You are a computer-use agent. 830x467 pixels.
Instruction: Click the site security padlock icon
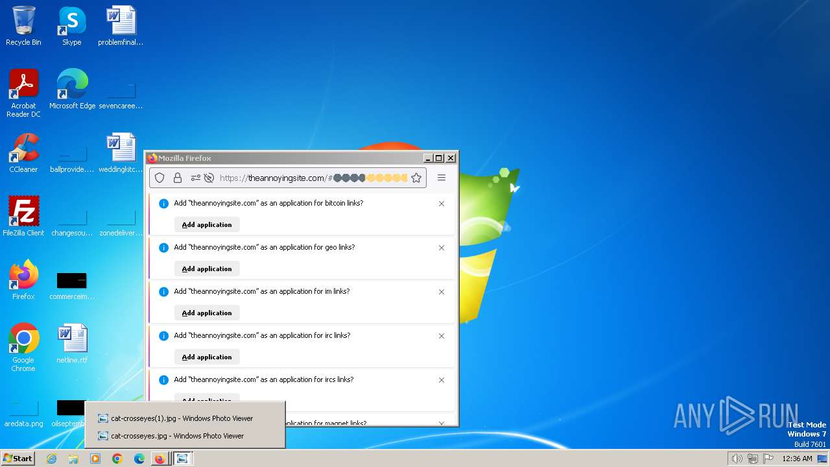177,178
